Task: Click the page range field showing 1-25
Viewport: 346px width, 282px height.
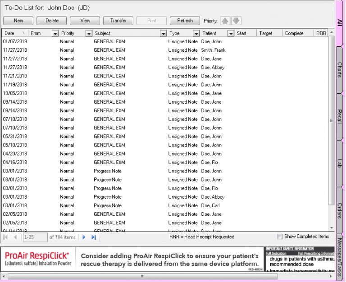Action: (x=35, y=237)
